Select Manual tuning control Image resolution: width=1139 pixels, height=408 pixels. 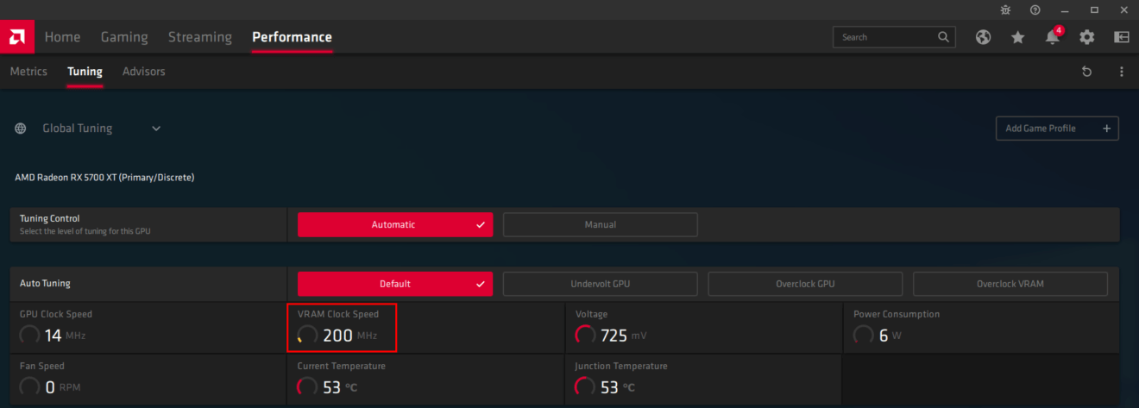pos(601,224)
